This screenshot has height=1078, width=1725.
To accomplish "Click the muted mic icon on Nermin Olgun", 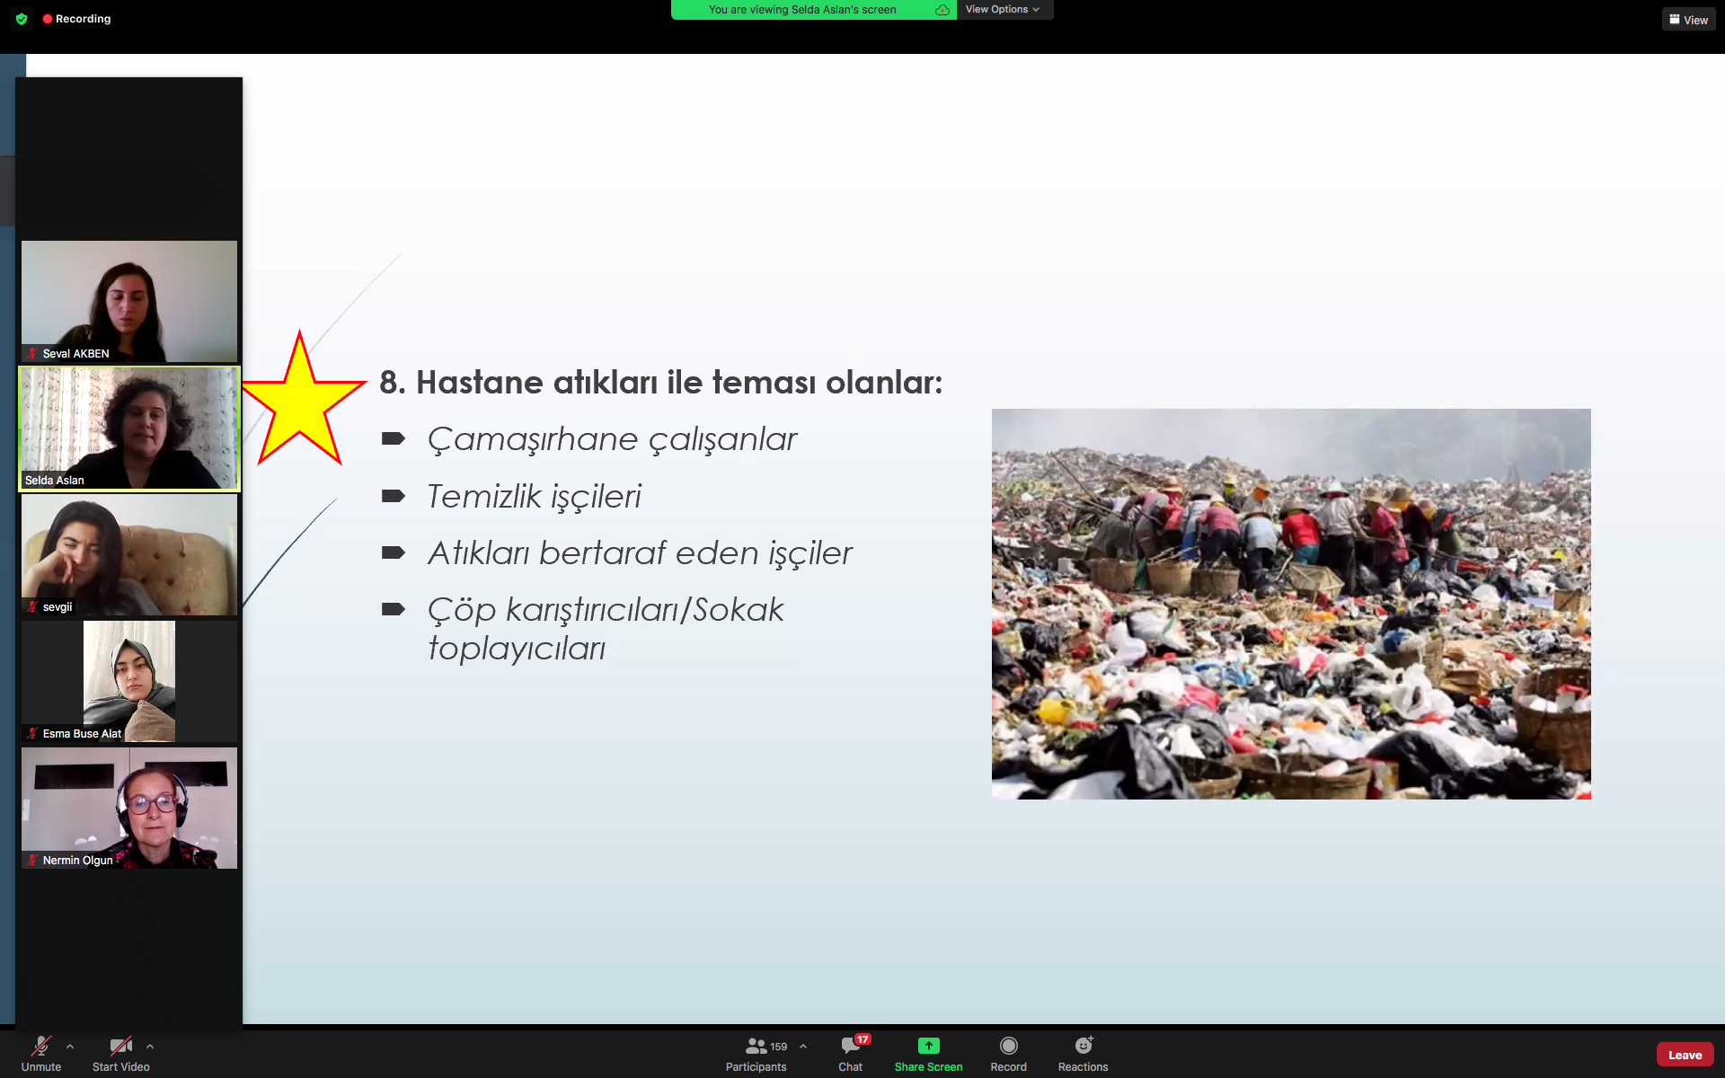I will point(32,861).
